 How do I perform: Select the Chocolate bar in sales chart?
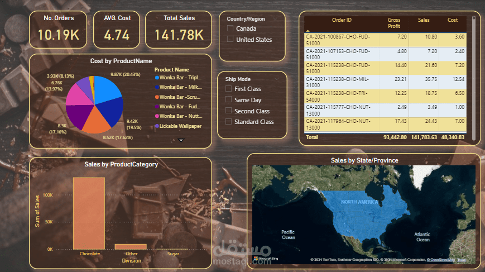pos(89,213)
